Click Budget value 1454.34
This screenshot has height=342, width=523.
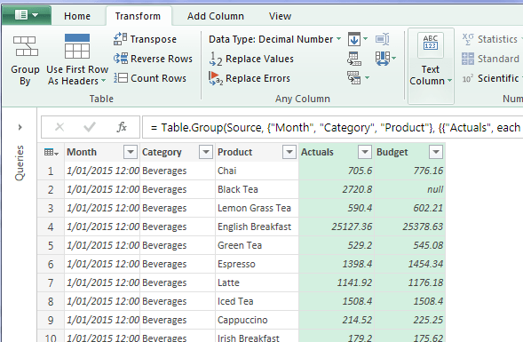[410, 264]
